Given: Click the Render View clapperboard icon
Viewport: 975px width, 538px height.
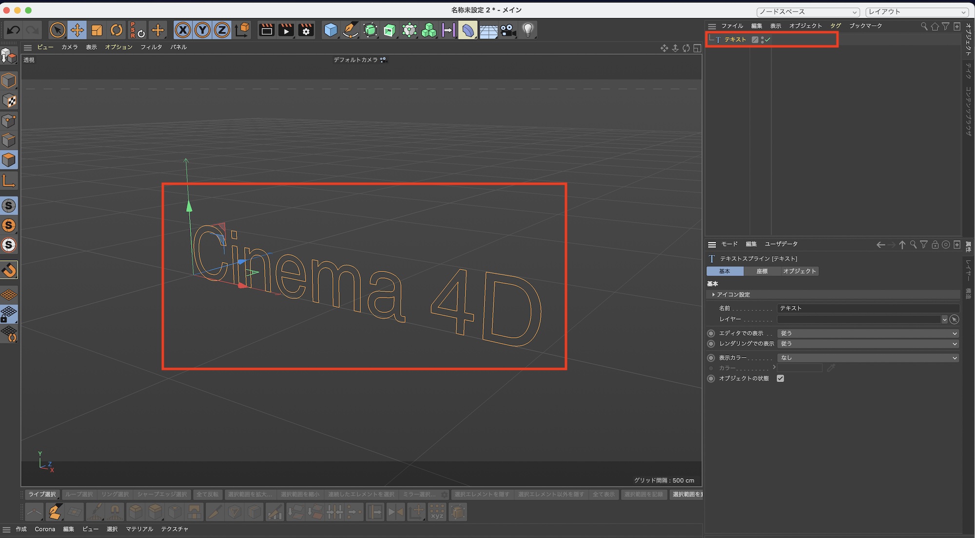Looking at the screenshot, I should pyautogui.click(x=267, y=30).
